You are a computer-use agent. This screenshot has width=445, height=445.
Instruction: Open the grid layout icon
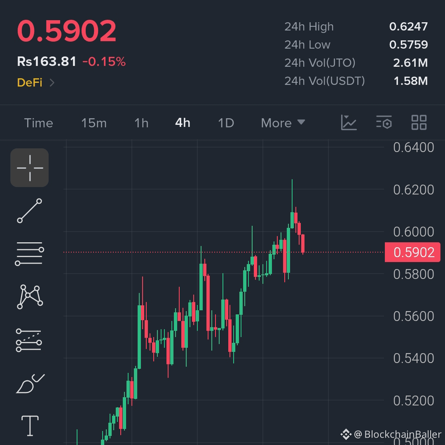tap(419, 123)
